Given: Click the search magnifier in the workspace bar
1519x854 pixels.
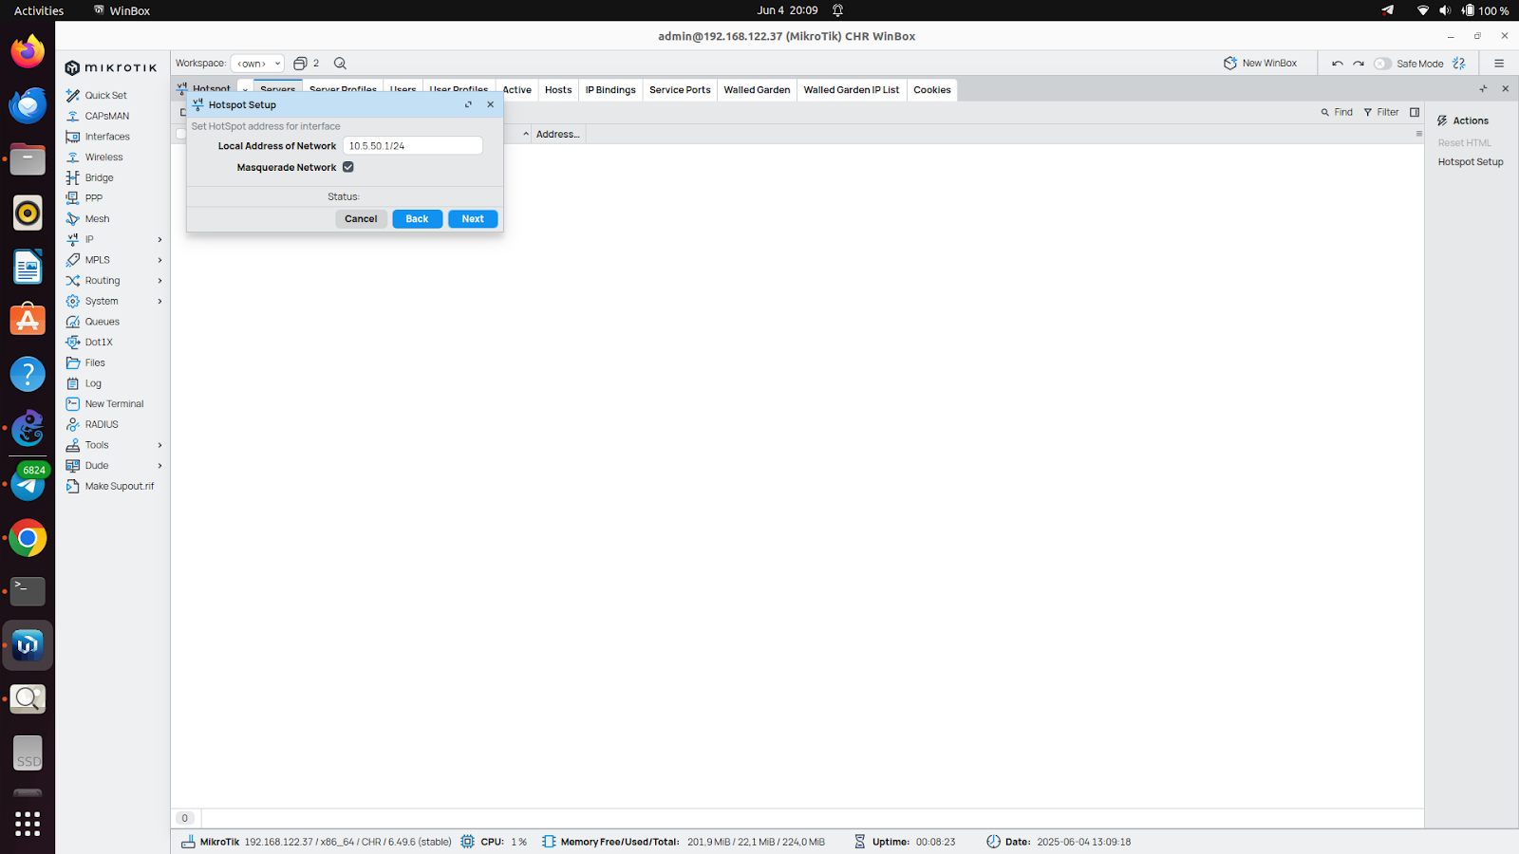Looking at the screenshot, I should (340, 64).
